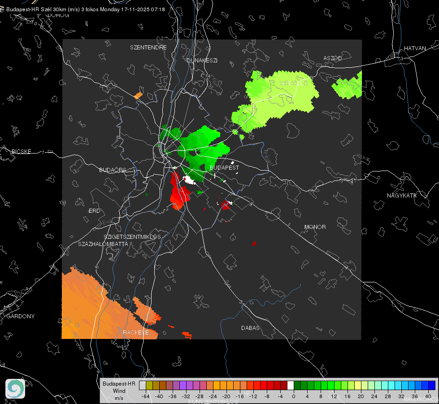Viewport: 439px width, 404px height.
Task: Click the swirl logo icon in bottom-left corner
Action: 15,389
